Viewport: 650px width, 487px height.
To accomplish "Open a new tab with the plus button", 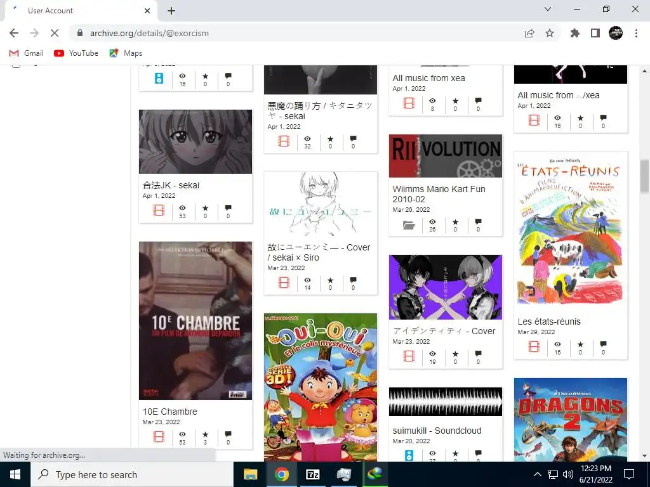I will (171, 11).
